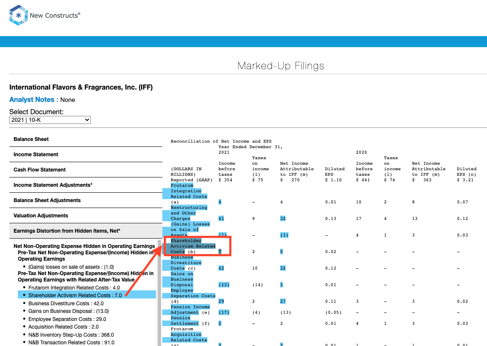Click 'International Flavors & Fragrances, Inc. (IFF)' heading
This screenshot has width=487, height=346.
pos(81,87)
